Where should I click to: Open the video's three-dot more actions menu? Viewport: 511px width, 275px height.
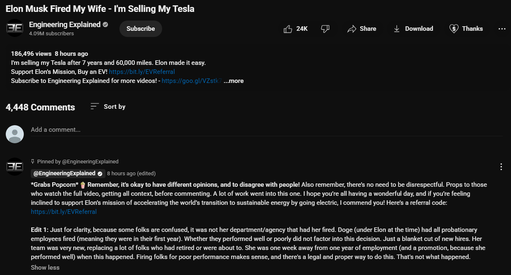[502, 29]
